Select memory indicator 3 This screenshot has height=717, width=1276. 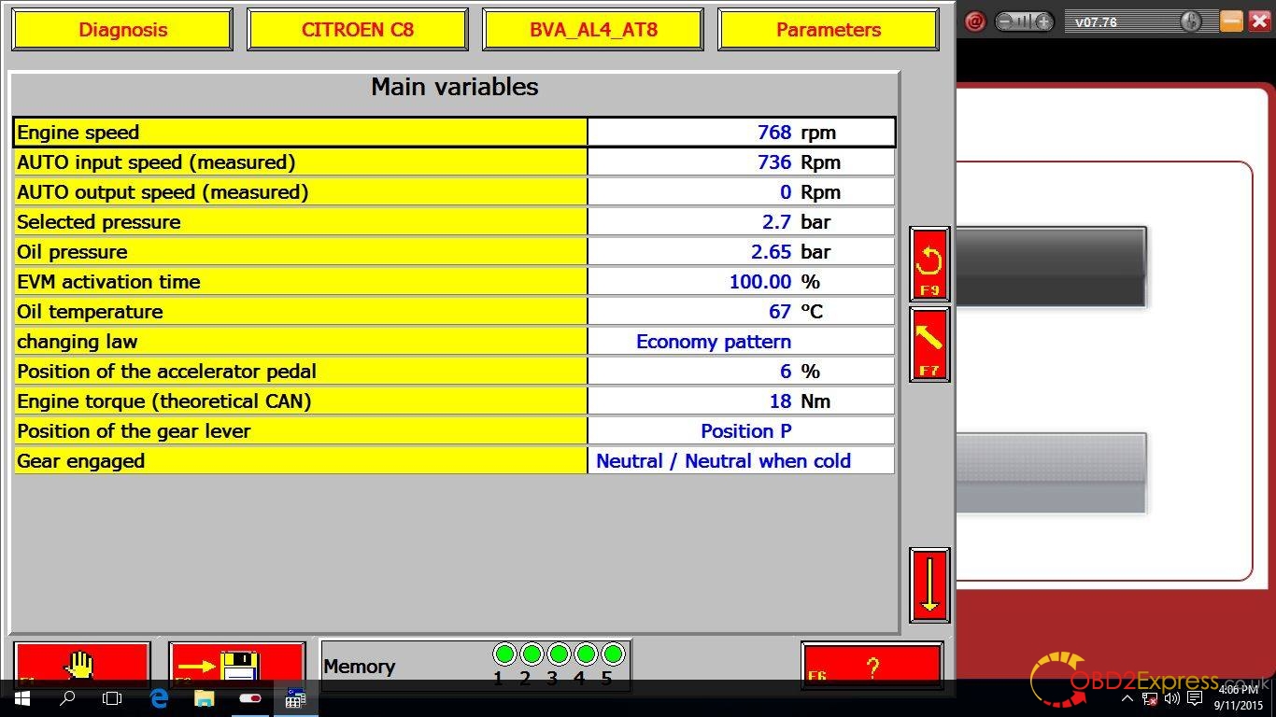pyautogui.click(x=559, y=654)
